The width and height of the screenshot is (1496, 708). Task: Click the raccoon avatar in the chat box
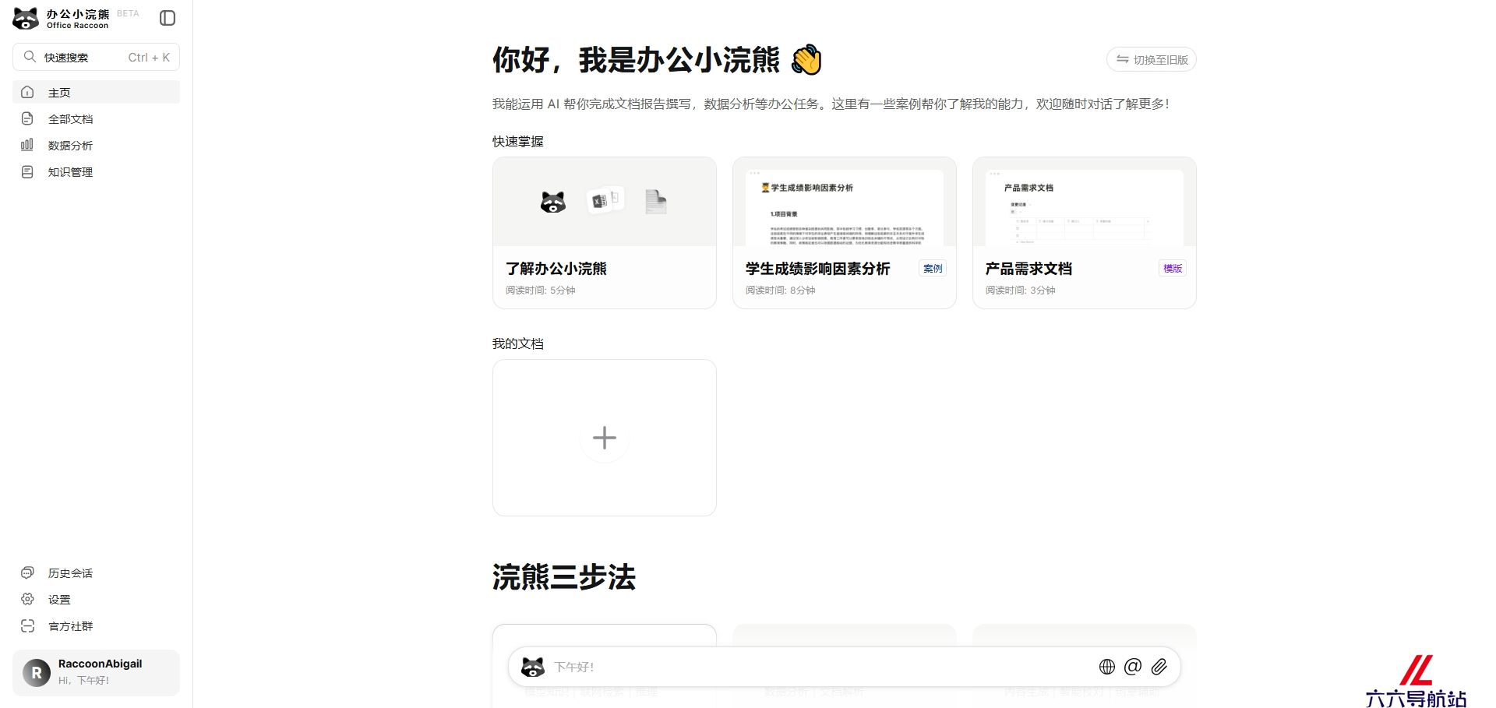(533, 667)
